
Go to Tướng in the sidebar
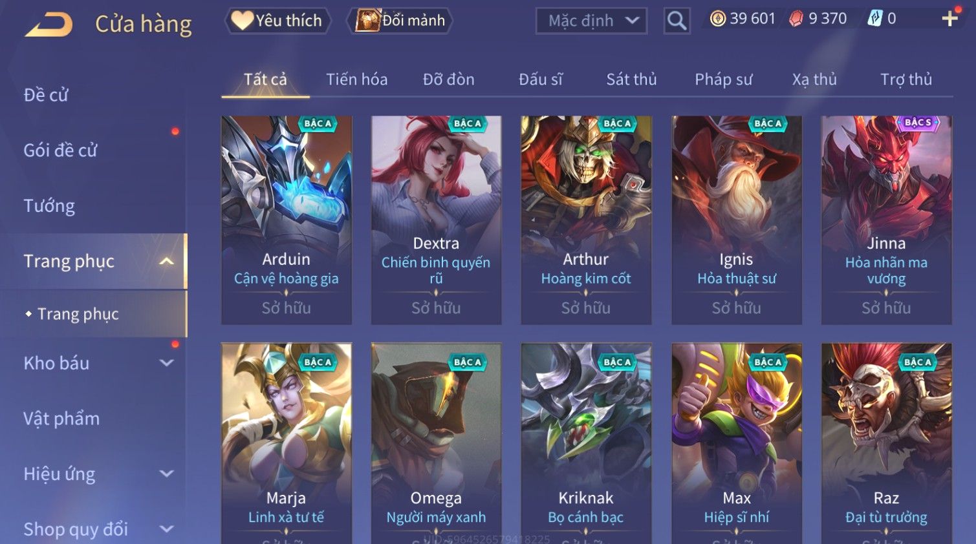[49, 206]
